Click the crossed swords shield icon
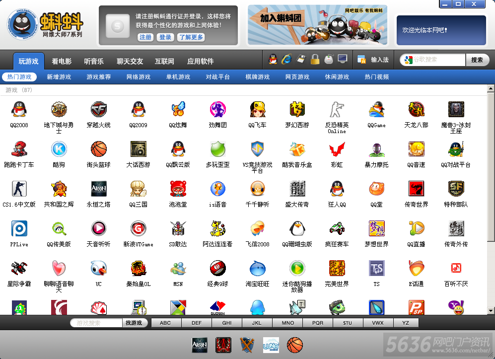The image size is (495, 359). point(247,345)
